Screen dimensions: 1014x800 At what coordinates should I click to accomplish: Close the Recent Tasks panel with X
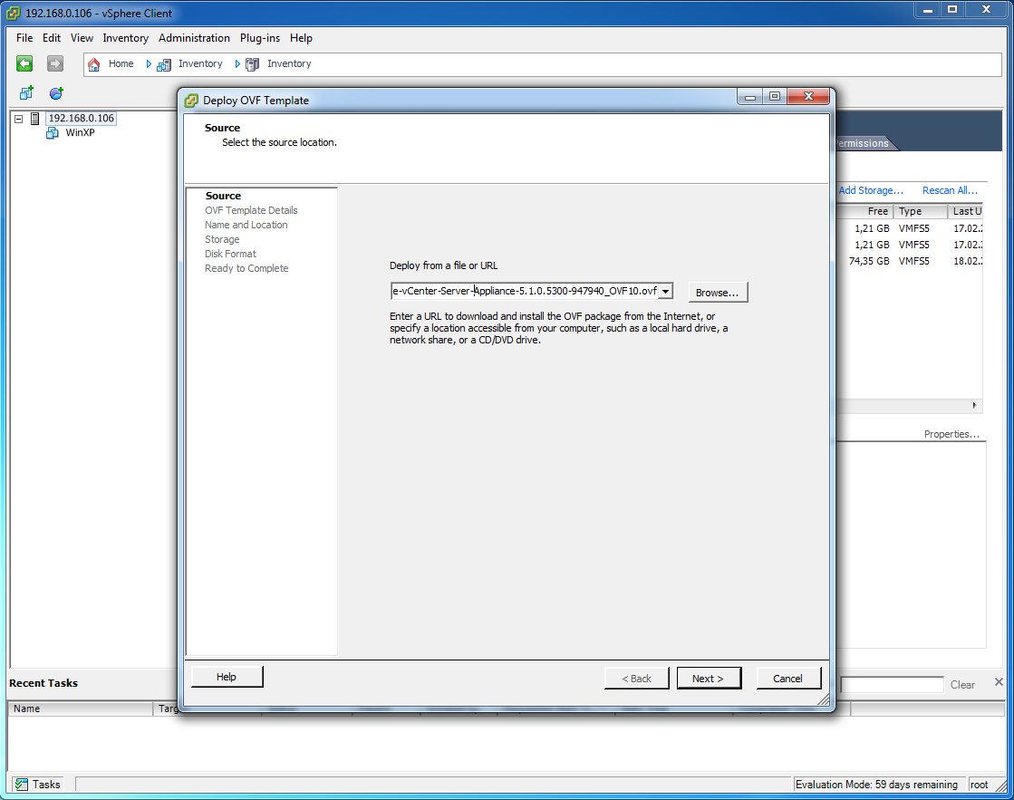[999, 681]
